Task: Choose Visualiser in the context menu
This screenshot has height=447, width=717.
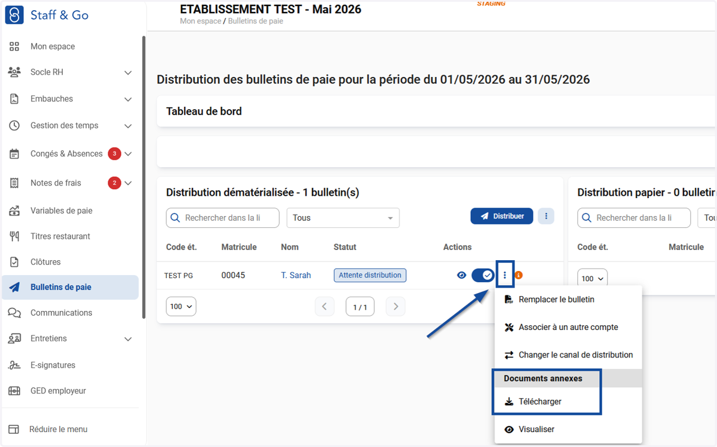Action: 568,429
